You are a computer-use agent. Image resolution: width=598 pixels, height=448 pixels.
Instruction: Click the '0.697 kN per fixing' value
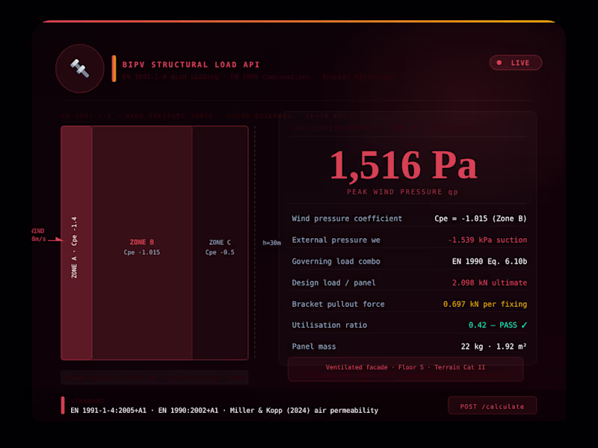[484, 304]
